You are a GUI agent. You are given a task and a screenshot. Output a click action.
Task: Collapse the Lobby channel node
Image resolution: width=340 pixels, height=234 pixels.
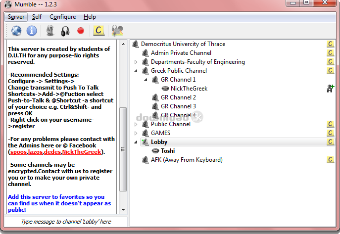pos(136,142)
